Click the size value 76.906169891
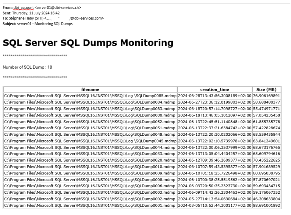The height and width of the screenshot is (215, 291). [x=267, y=96]
